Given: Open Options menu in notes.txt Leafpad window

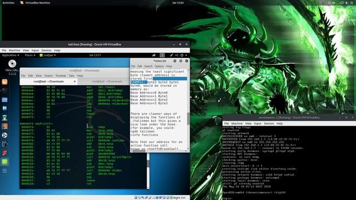Looking at the screenshot, I should point(159,66).
